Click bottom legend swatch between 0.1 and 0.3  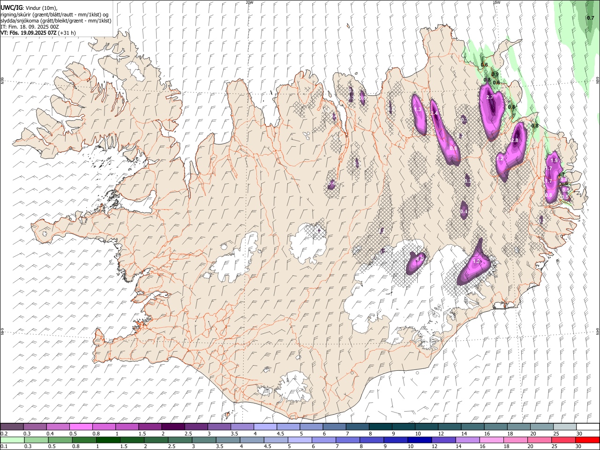(x=12, y=440)
